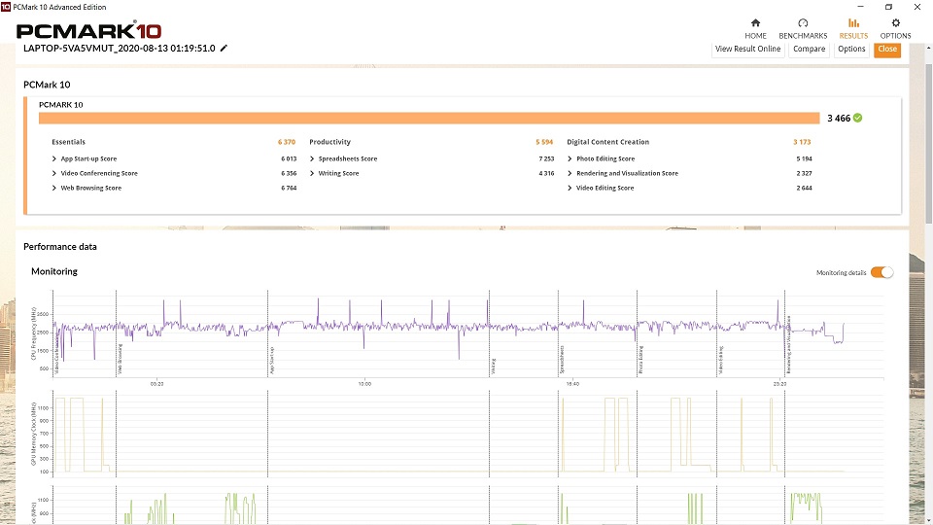Click the Digital Content Creation heading
This screenshot has width=933, height=525.
click(607, 142)
